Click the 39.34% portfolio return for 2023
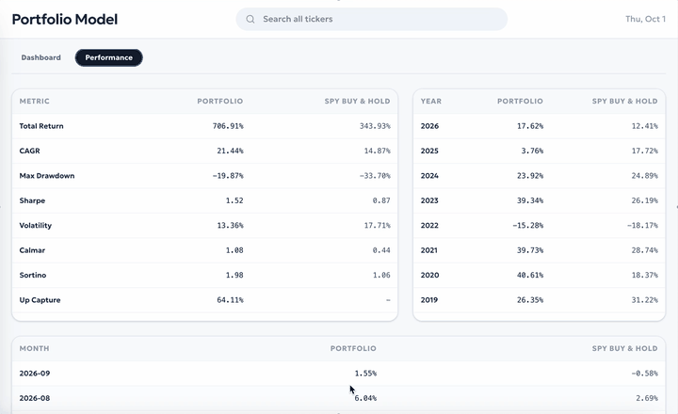 pos(530,200)
